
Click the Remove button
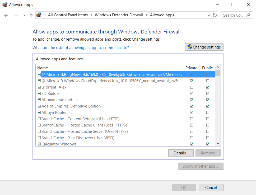click(x=208, y=153)
